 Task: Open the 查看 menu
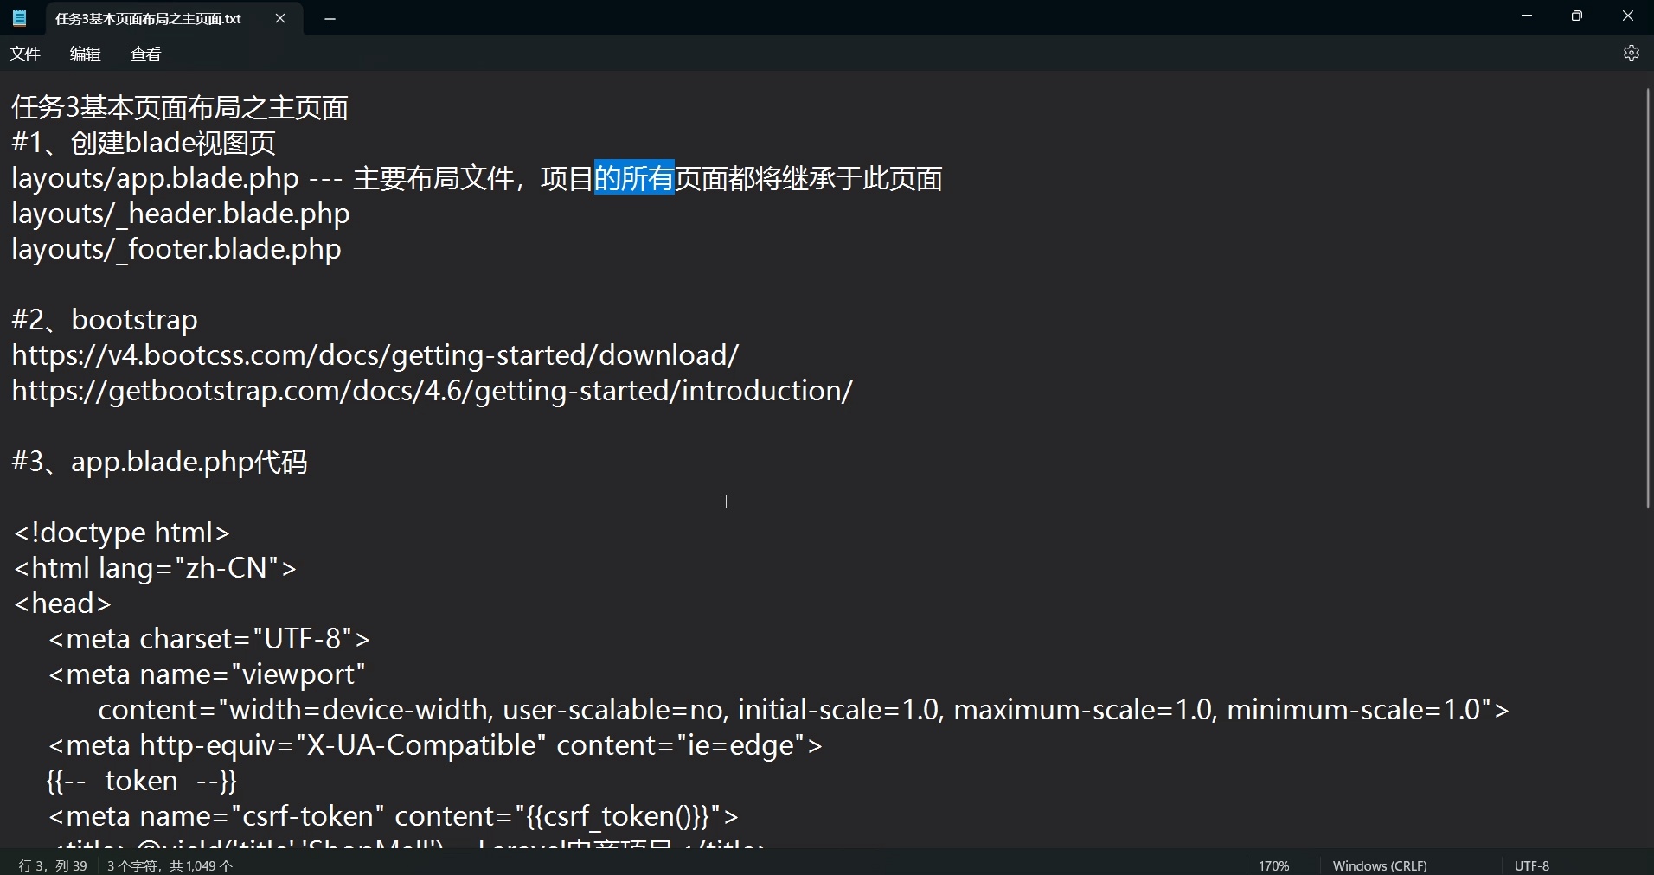pyautogui.click(x=144, y=54)
